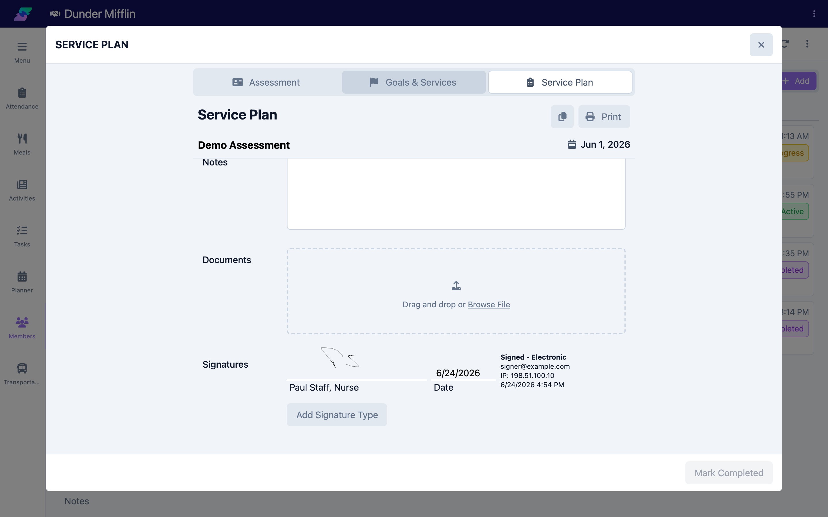Open the Transportation sidebar icon
Screen dimensions: 828x517
22,368
